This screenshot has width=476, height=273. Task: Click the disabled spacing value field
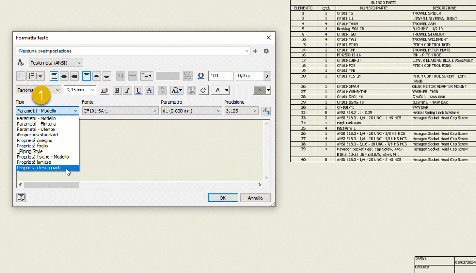pyautogui.click(x=167, y=76)
